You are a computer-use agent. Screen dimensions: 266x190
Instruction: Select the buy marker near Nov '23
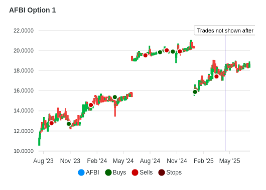(x=69, y=124)
